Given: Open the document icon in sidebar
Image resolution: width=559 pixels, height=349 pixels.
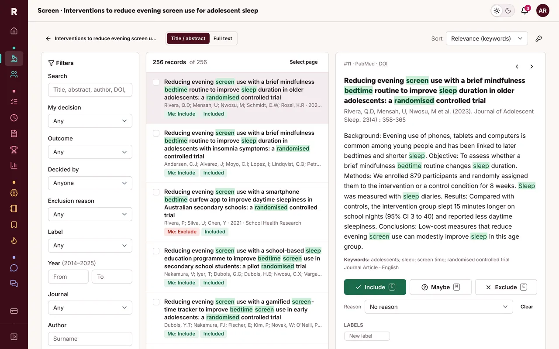Looking at the screenshot, I should 14,133.
